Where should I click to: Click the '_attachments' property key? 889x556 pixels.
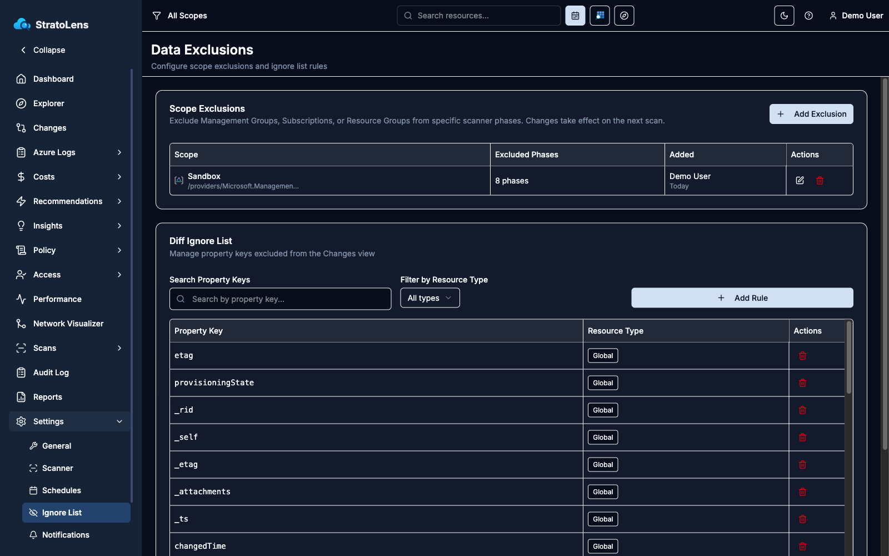[202, 492]
